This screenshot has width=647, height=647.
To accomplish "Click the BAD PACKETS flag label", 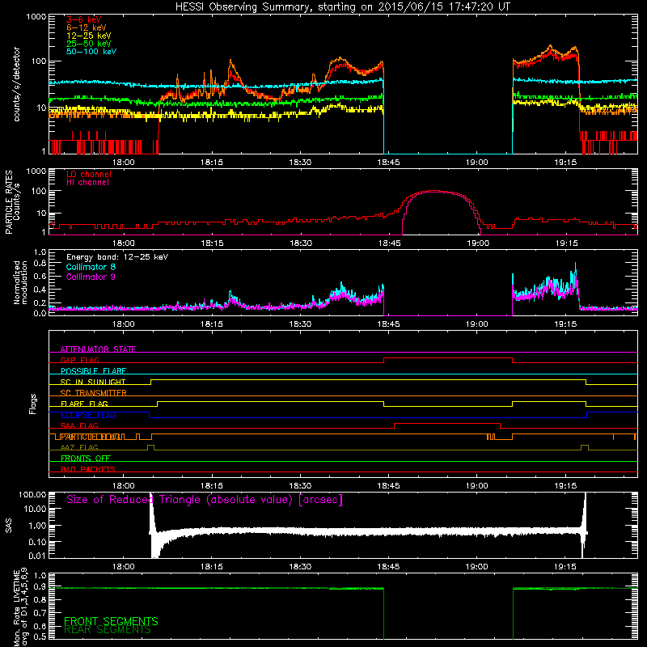I will (x=88, y=469).
